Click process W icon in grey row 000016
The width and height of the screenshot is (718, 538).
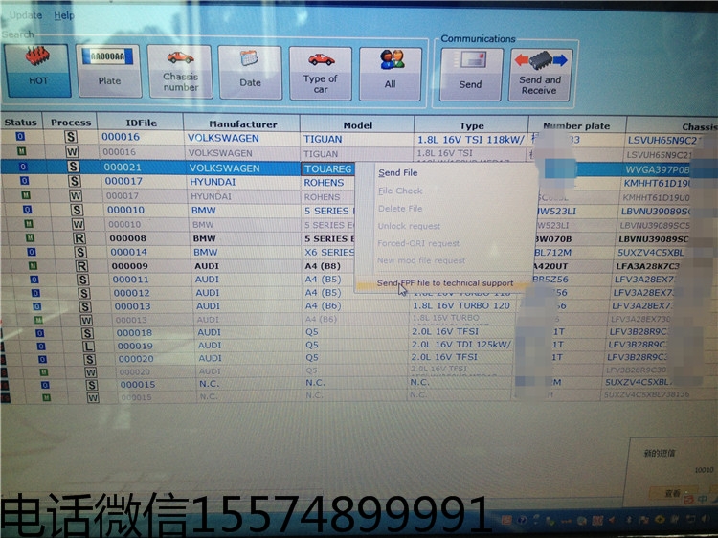72,151
